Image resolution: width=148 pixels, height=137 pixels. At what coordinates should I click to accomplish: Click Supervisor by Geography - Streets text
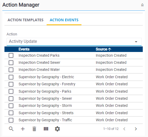click(46, 113)
